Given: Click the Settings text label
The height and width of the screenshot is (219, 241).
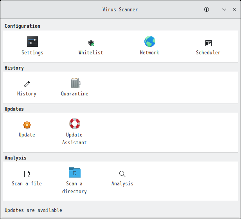Looking at the screenshot, I should coord(32,53).
